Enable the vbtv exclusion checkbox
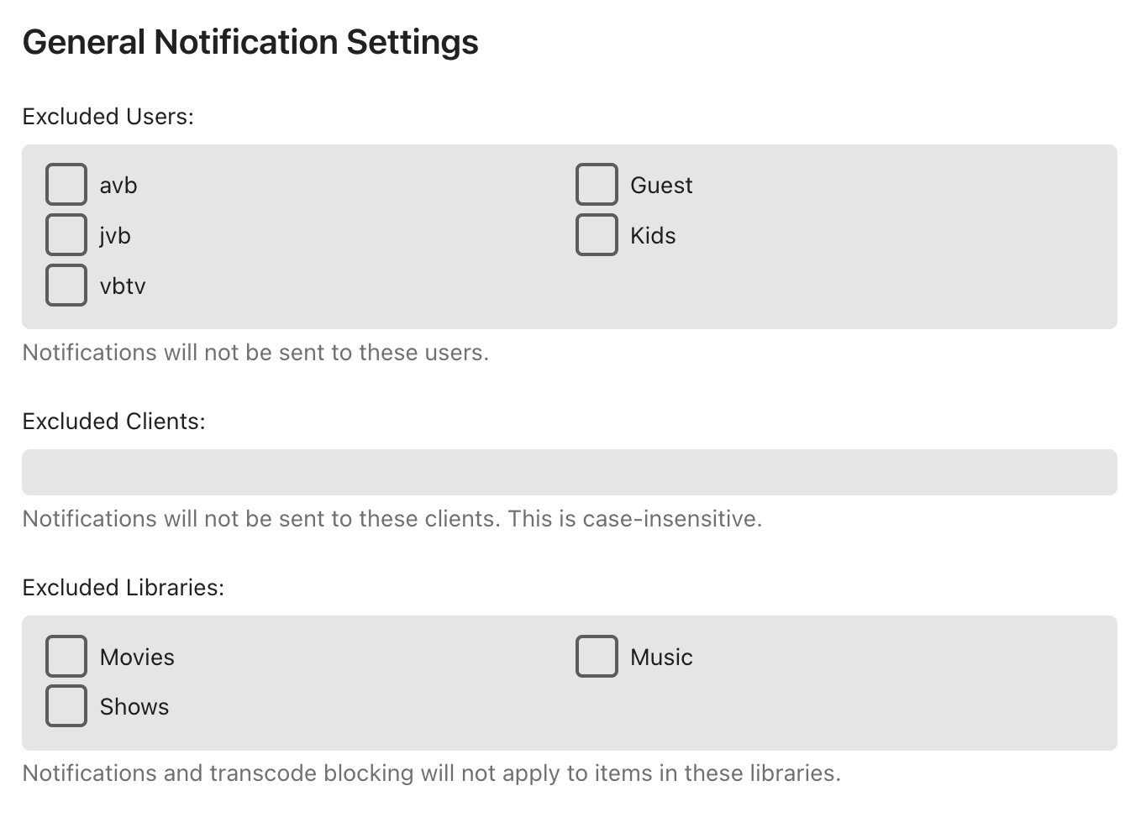Image resolution: width=1146 pixels, height=833 pixels. click(66, 286)
